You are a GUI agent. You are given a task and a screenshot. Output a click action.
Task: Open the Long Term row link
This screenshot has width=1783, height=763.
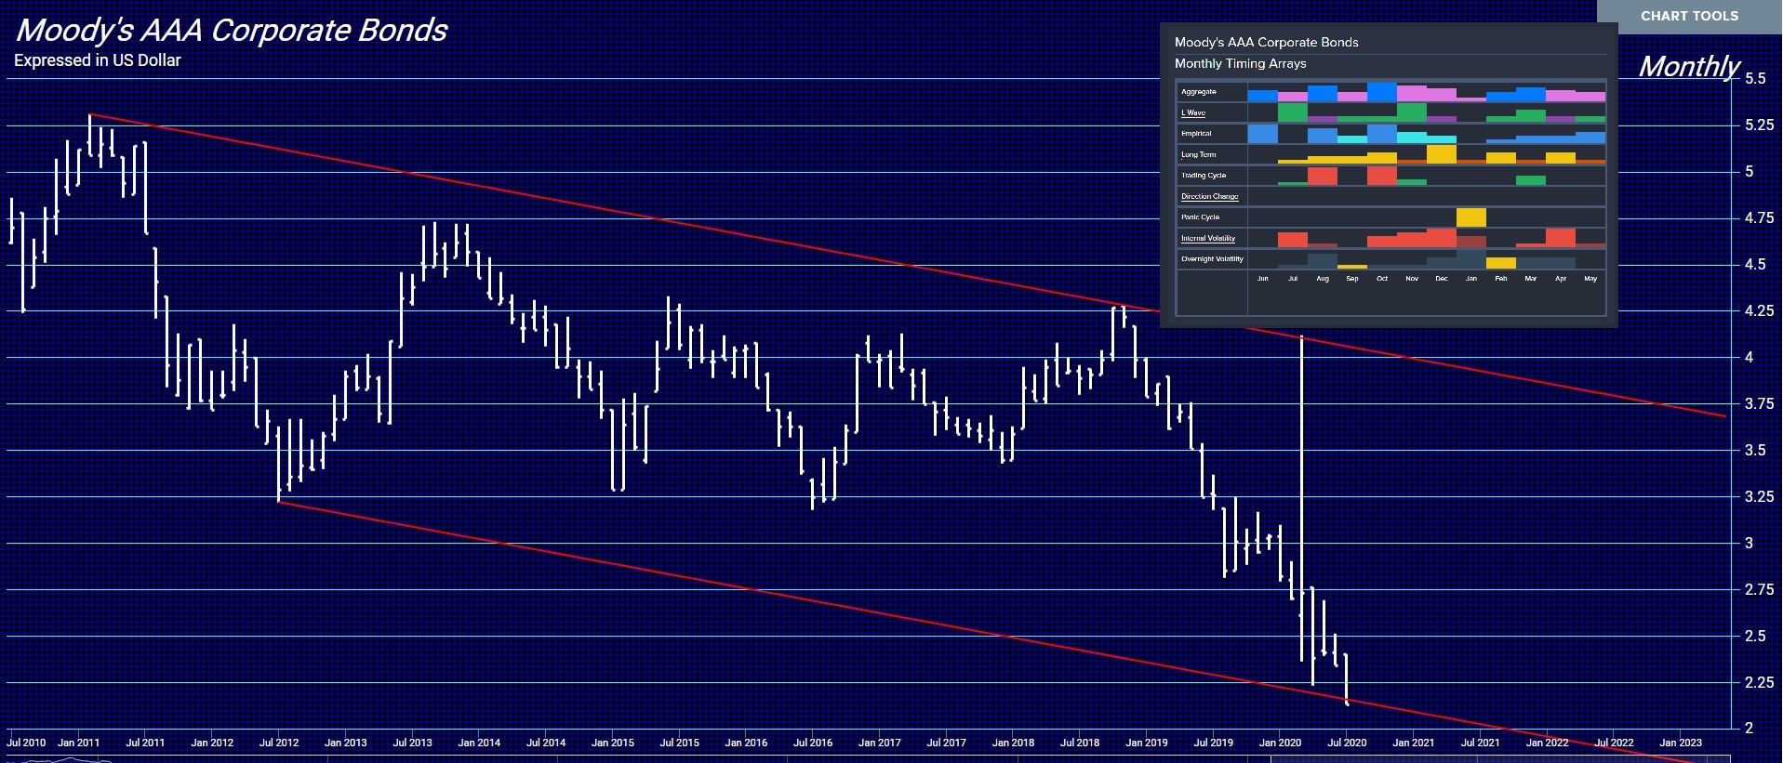click(x=1198, y=154)
